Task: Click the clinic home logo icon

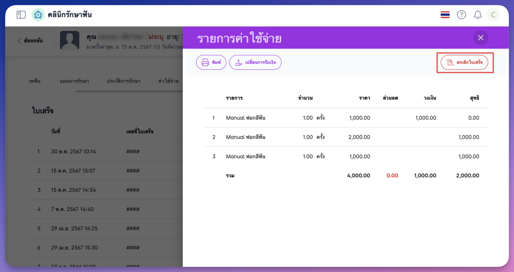Action: [x=38, y=15]
